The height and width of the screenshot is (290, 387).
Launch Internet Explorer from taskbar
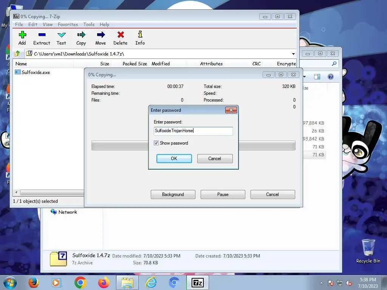tap(151, 282)
